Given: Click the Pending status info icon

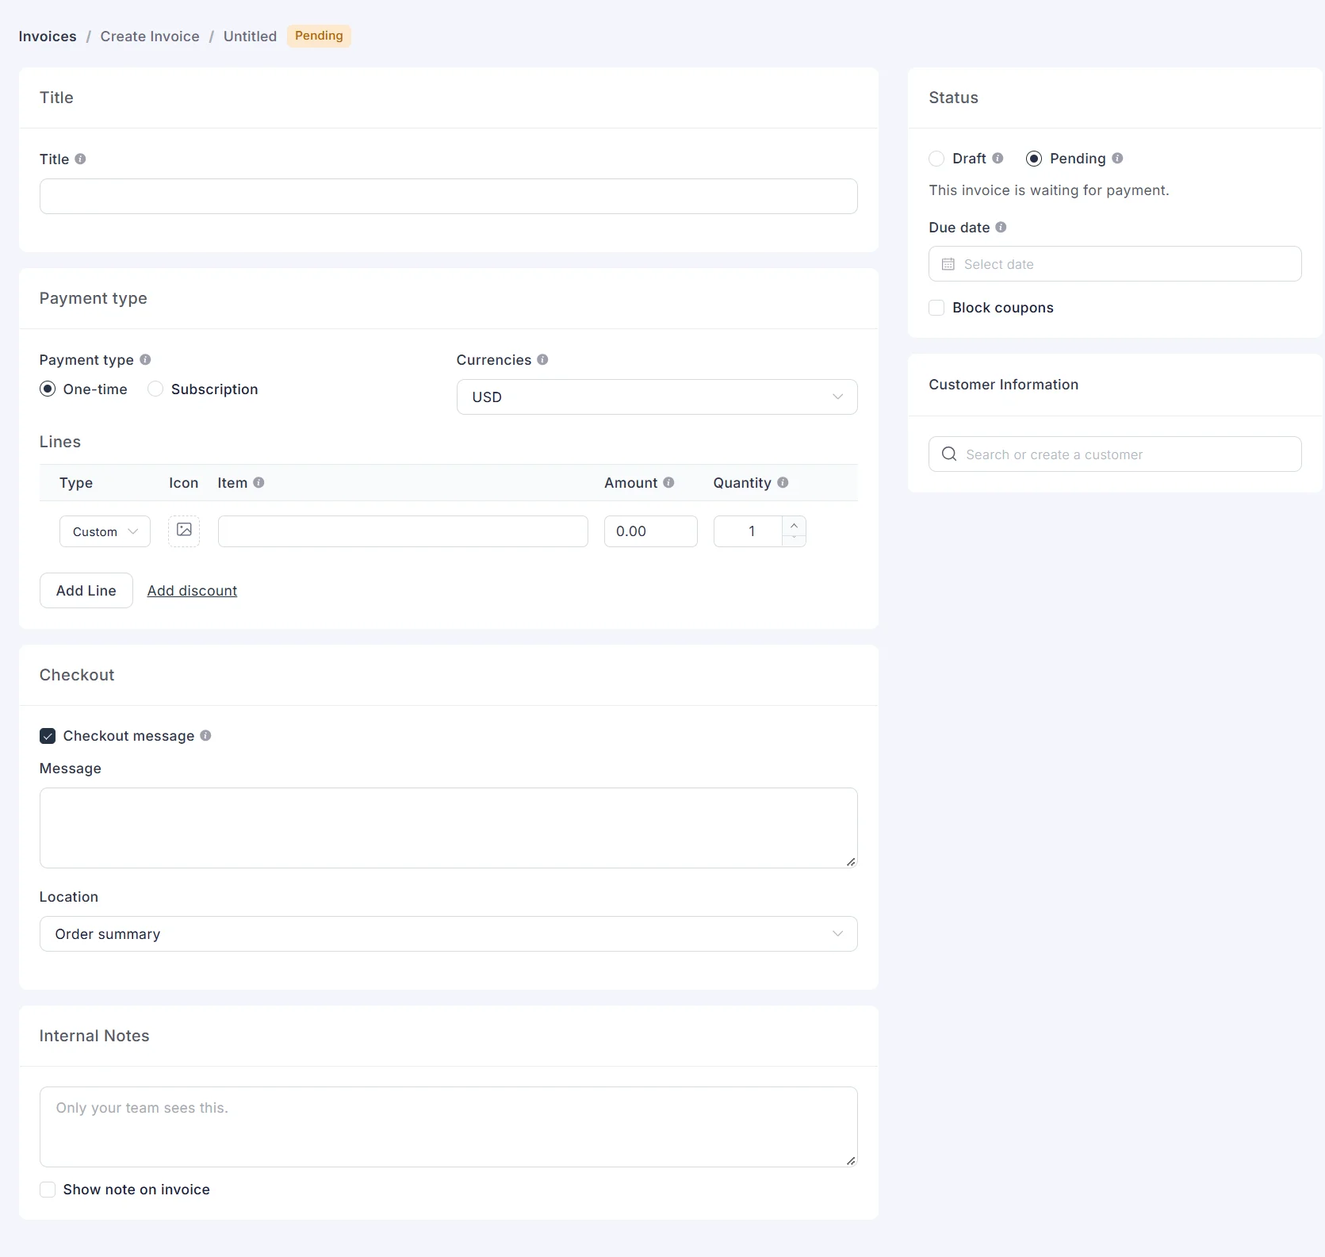Looking at the screenshot, I should point(1117,158).
